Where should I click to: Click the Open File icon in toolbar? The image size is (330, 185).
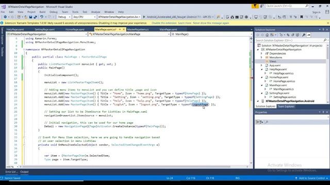coord(26,17)
